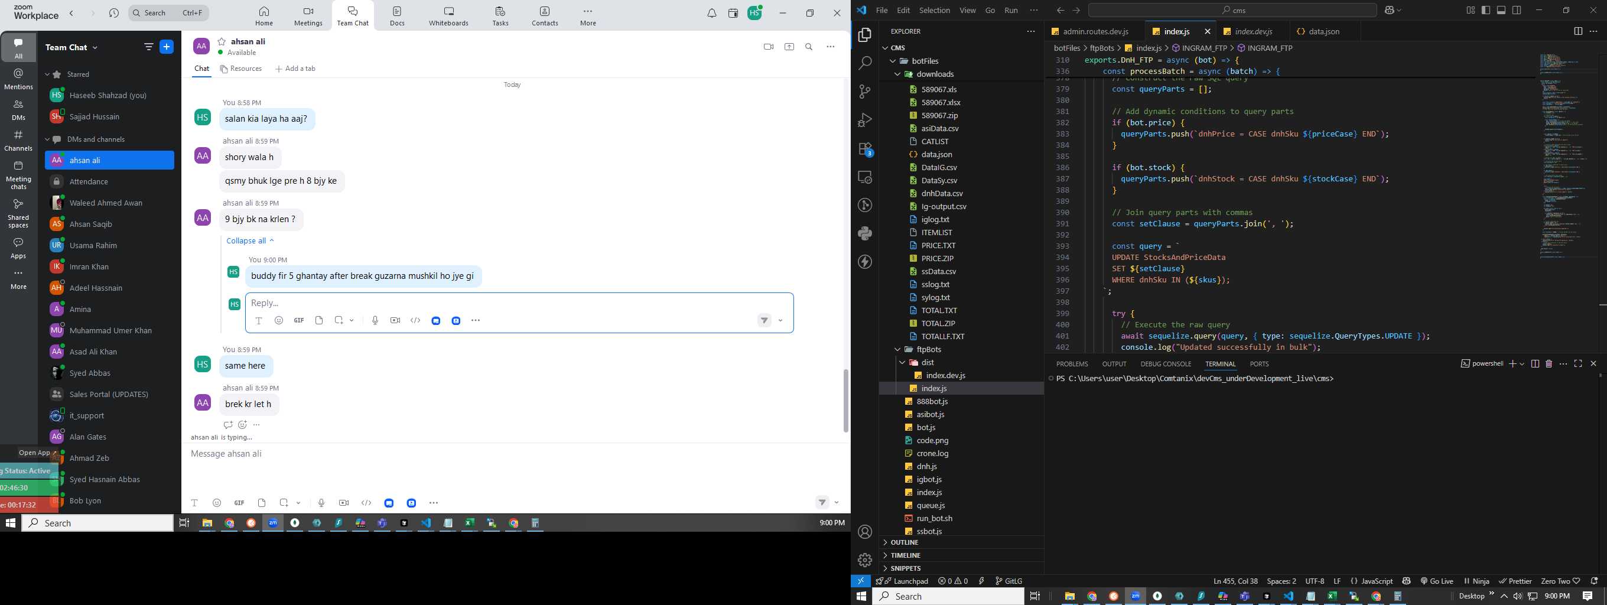
Task: Open chat with Usama Rahim
Action: pos(110,245)
